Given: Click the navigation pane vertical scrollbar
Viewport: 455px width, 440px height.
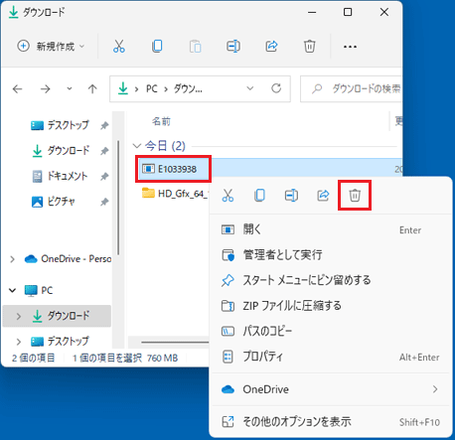Looking at the screenshot, I should 118,198.
